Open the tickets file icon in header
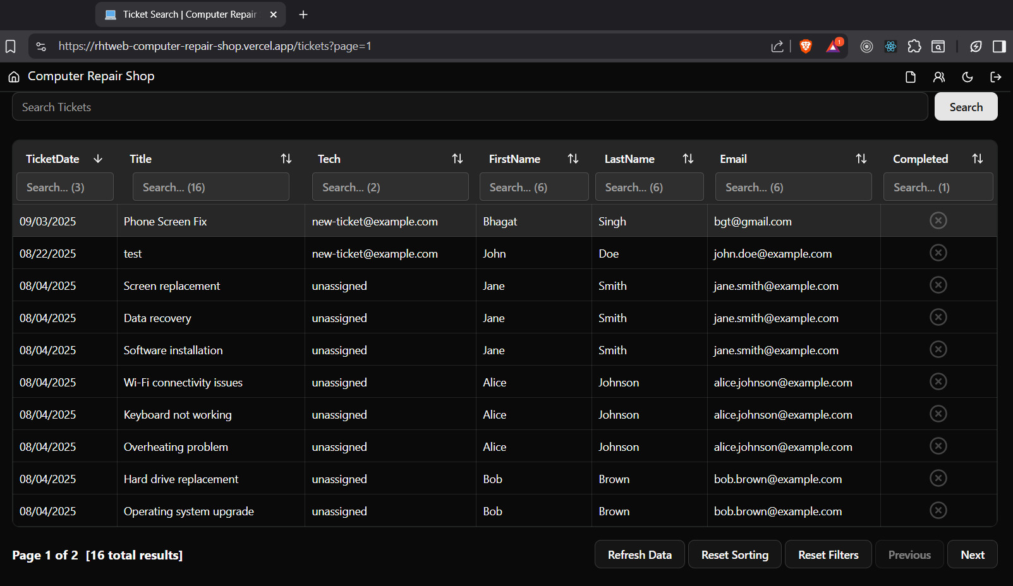The width and height of the screenshot is (1013, 586). (x=911, y=77)
